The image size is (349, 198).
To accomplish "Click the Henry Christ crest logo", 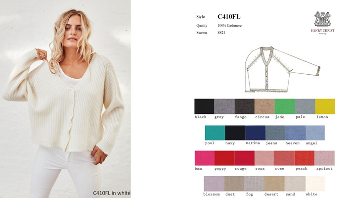I will click(x=322, y=19).
